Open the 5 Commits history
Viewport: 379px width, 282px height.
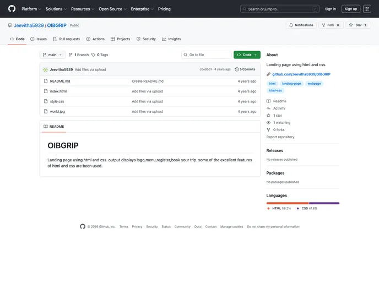pos(245,69)
